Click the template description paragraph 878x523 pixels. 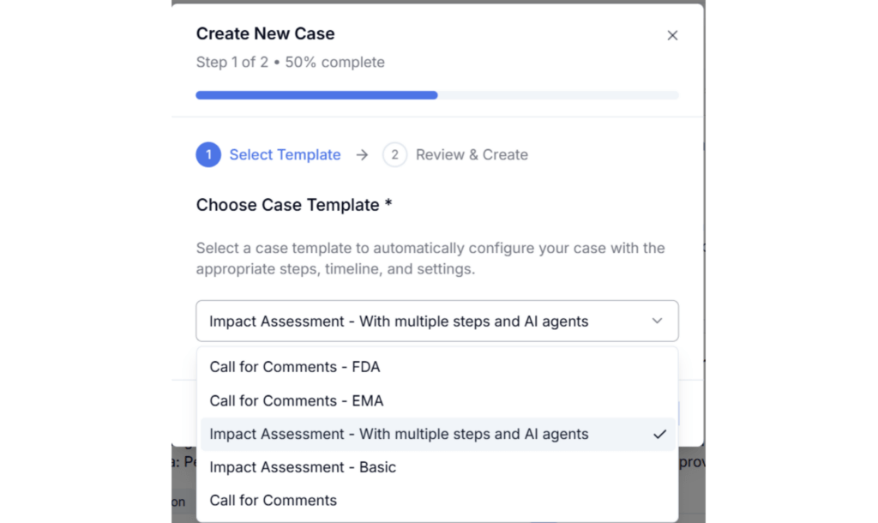tap(430, 258)
